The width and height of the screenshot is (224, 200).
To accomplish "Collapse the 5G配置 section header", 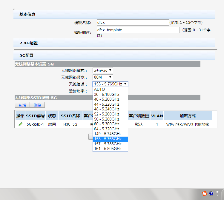I will coord(114,55).
